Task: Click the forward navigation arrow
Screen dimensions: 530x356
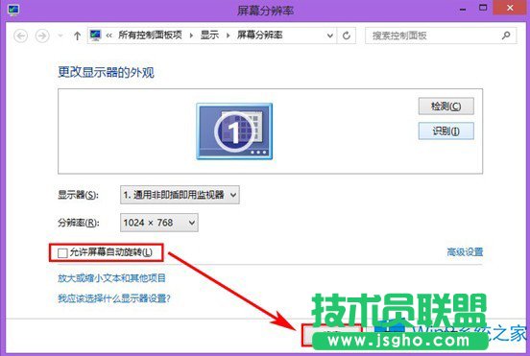Action: pyautogui.click(x=42, y=36)
